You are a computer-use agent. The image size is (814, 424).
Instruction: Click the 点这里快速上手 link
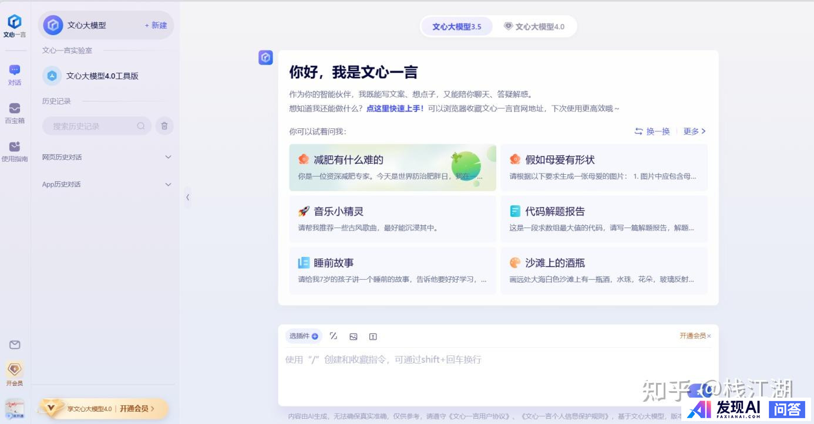[395, 108]
